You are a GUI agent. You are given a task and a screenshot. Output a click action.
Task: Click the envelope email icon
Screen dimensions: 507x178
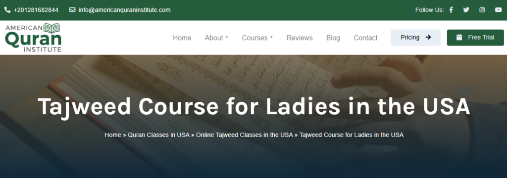tap(72, 10)
